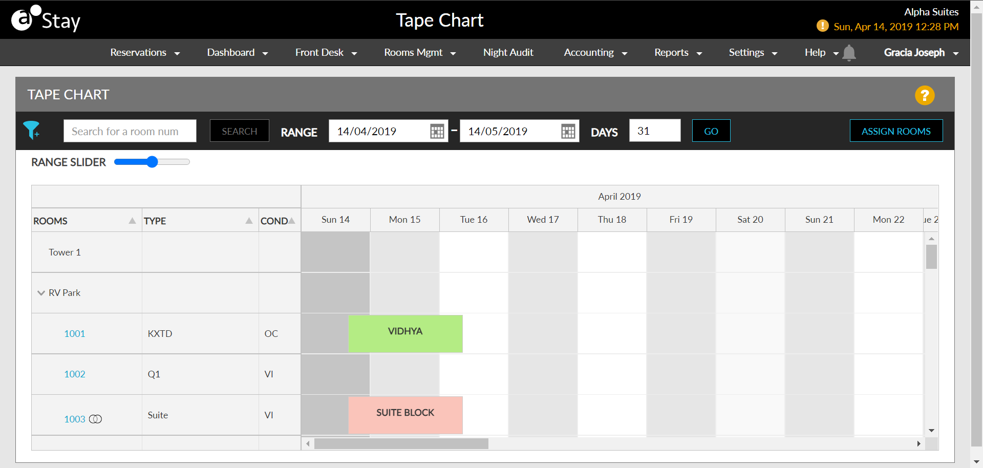Open the notification bell

point(849,53)
